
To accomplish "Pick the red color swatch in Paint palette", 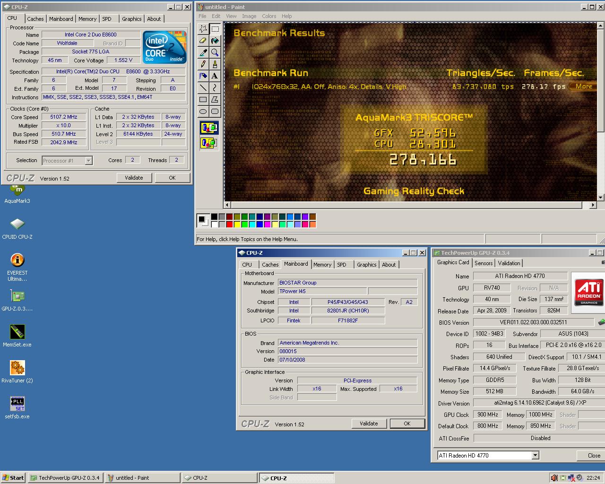I will (x=230, y=225).
